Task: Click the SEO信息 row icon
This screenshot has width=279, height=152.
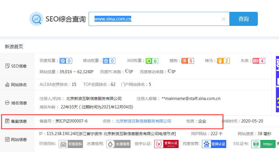Action: tap(7, 66)
